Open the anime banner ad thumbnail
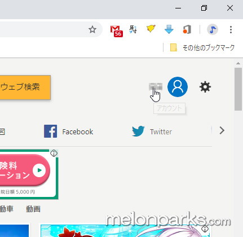 [x=125, y=231]
